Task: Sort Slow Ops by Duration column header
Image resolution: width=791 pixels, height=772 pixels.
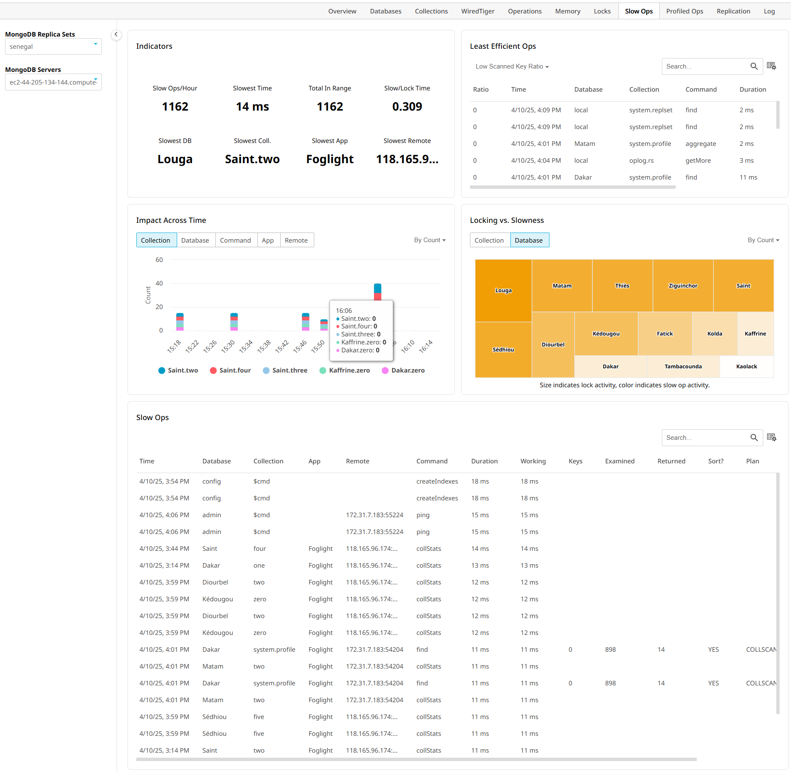Action: 484,461
